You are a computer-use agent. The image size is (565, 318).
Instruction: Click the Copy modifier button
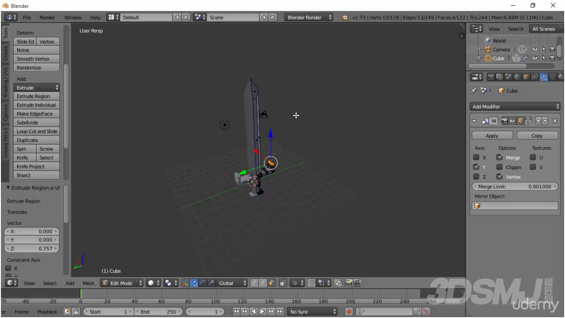coord(537,136)
